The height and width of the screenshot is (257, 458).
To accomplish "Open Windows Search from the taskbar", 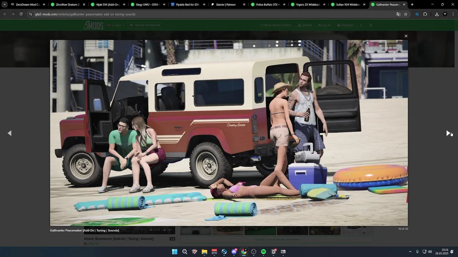I will pos(185,252).
